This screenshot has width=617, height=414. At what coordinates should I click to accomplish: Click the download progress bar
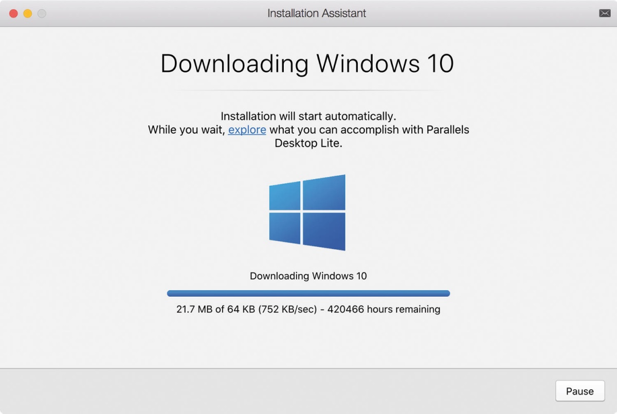click(308, 294)
